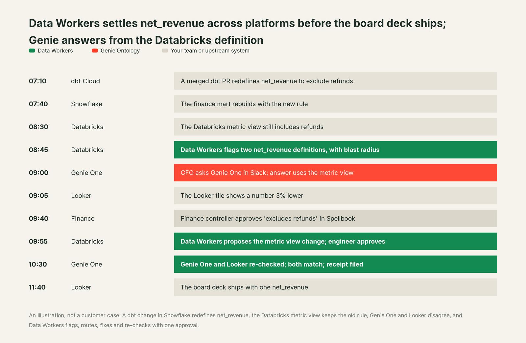Click the 08:30 timestamp
526x343 pixels.
tap(38, 127)
